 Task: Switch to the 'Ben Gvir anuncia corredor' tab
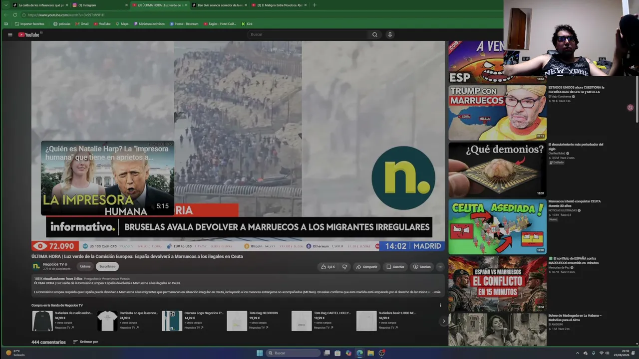click(x=219, y=5)
